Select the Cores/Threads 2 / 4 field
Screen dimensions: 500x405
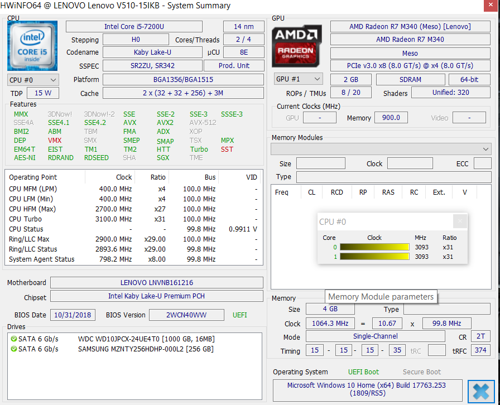(244, 40)
